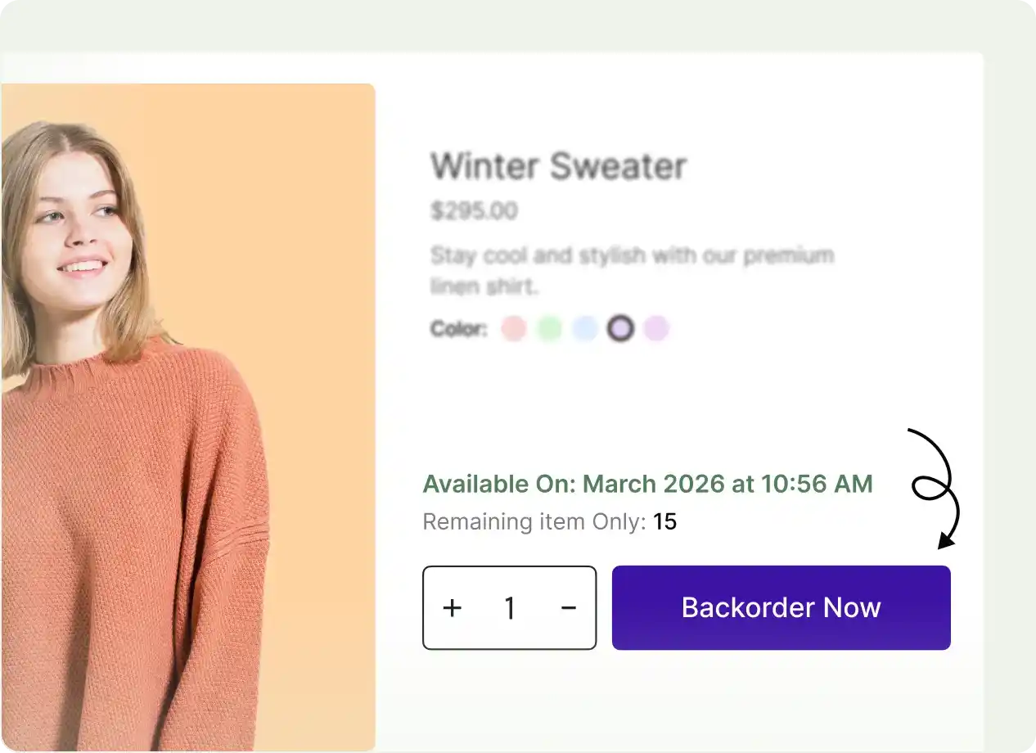Click the Color label next to the swatches

[x=458, y=328]
